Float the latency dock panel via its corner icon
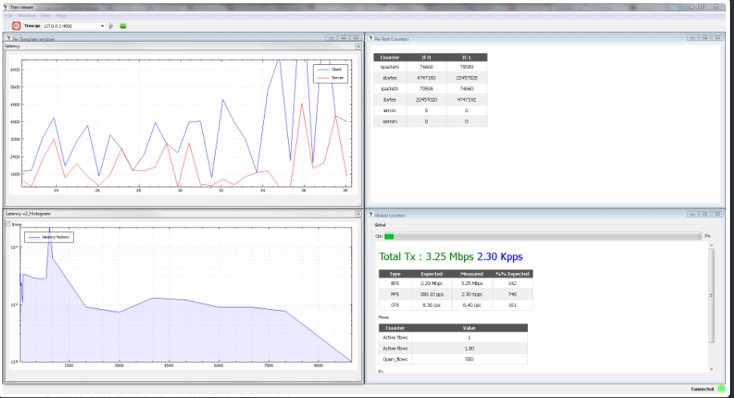The image size is (734, 398). point(358,46)
